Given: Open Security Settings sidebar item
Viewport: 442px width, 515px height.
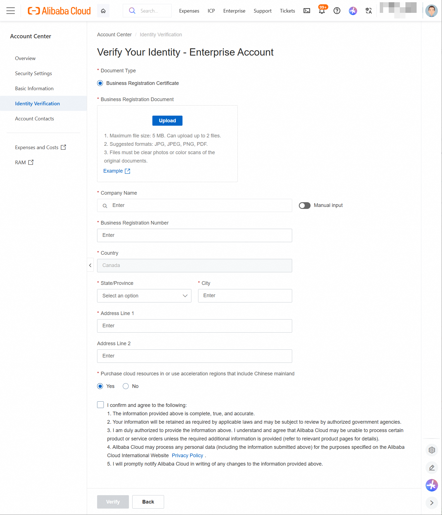Looking at the screenshot, I should 33,73.
